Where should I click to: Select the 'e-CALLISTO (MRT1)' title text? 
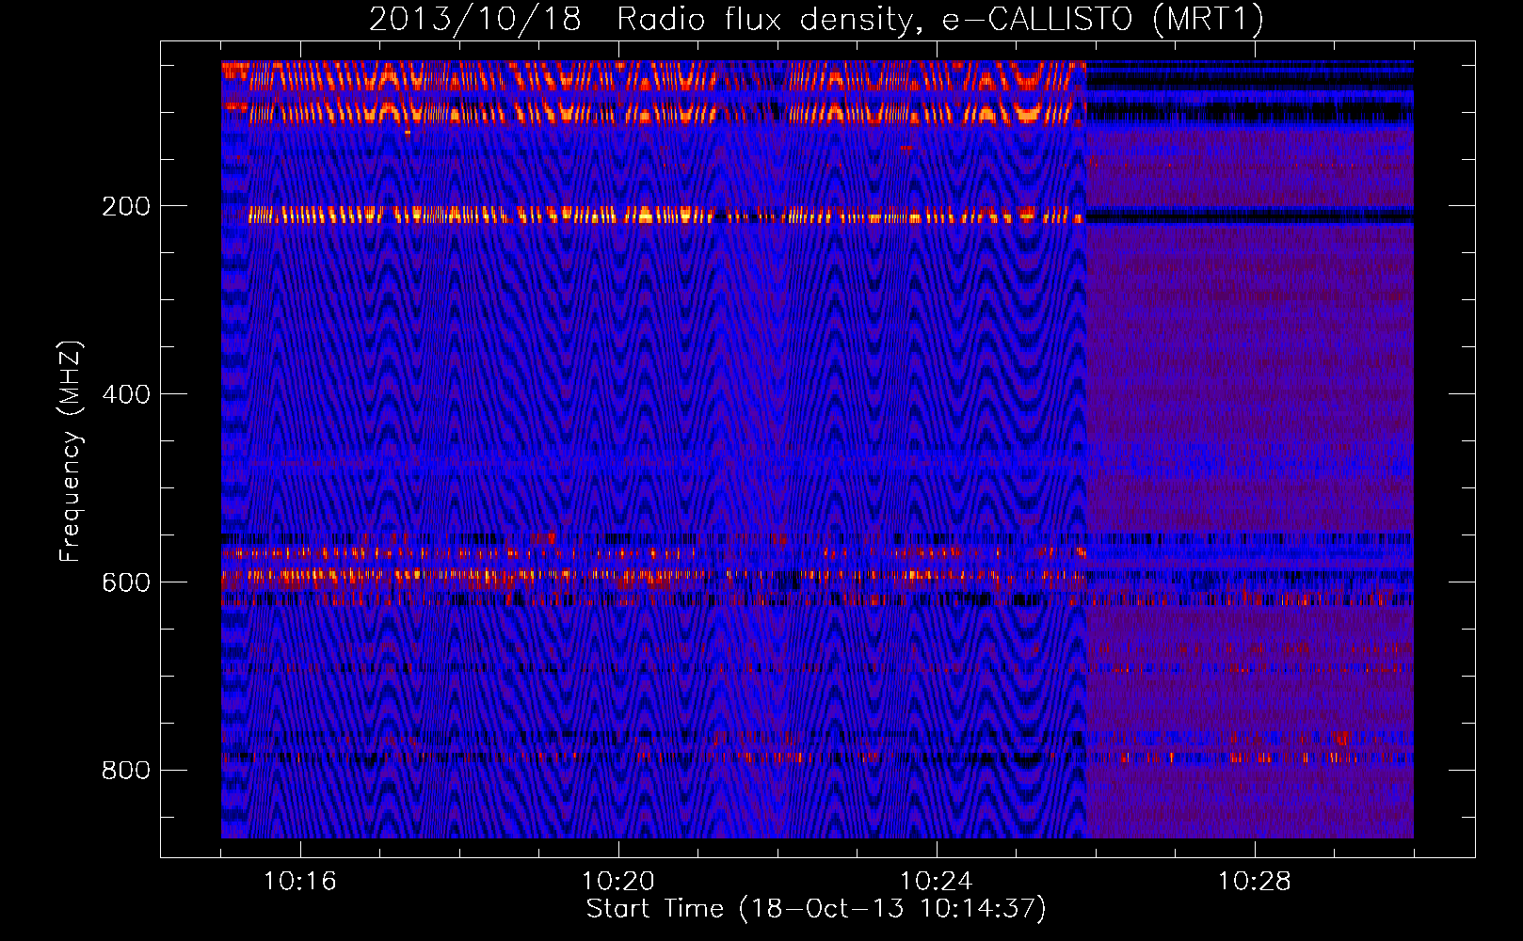(1103, 20)
